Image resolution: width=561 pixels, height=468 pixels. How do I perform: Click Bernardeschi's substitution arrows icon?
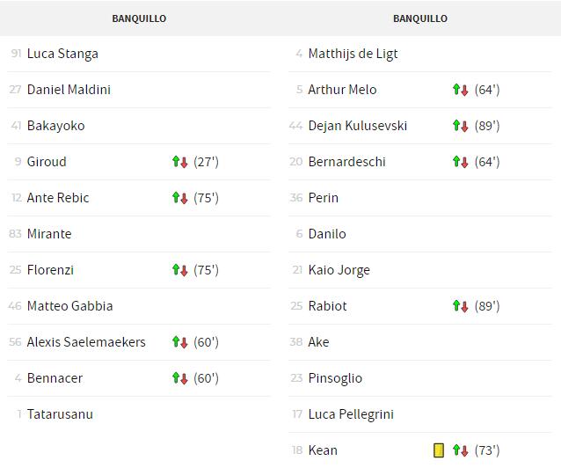(461, 162)
